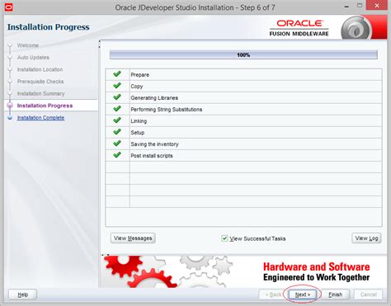Click the Generating Libraries row text

tap(154, 98)
